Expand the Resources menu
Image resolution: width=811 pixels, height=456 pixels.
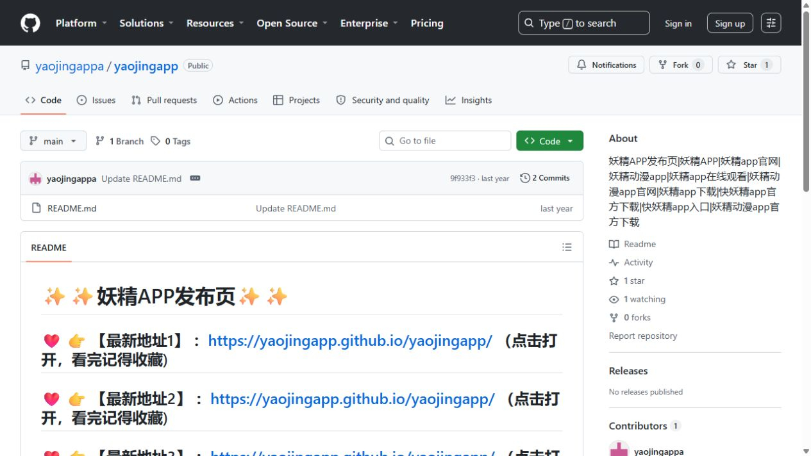click(x=215, y=23)
